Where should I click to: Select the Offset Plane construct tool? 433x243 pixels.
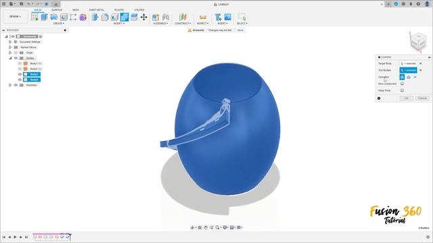point(183,17)
